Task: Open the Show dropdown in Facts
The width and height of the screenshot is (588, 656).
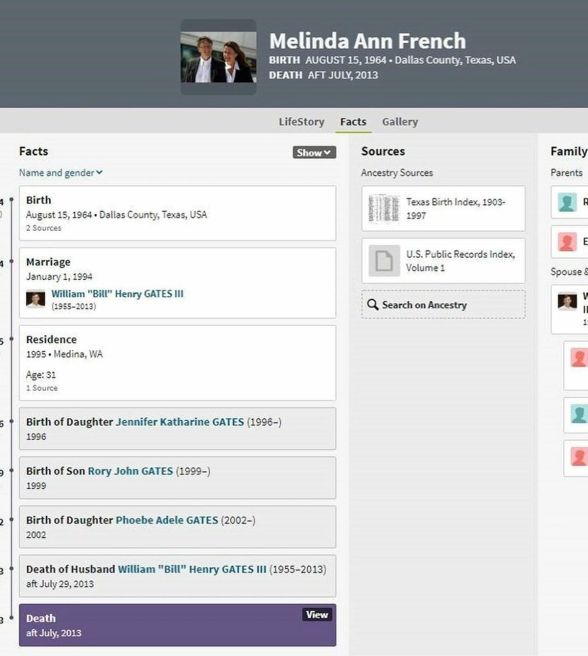Action: (314, 153)
